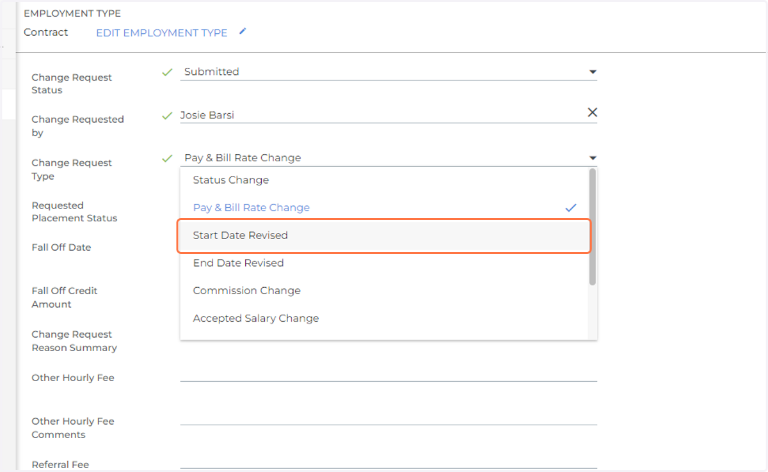Click the Submitted status field
The width and height of the screenshot is (768, 472).
(388, 72)
